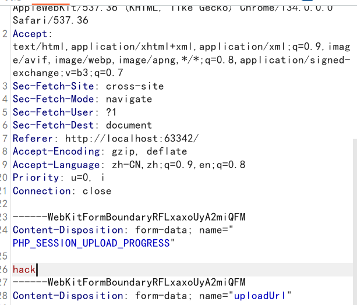Image resolution: width=357 pixels, height=305 pixels.
Task: Click the Accept header name
Action: pos(32,34)
